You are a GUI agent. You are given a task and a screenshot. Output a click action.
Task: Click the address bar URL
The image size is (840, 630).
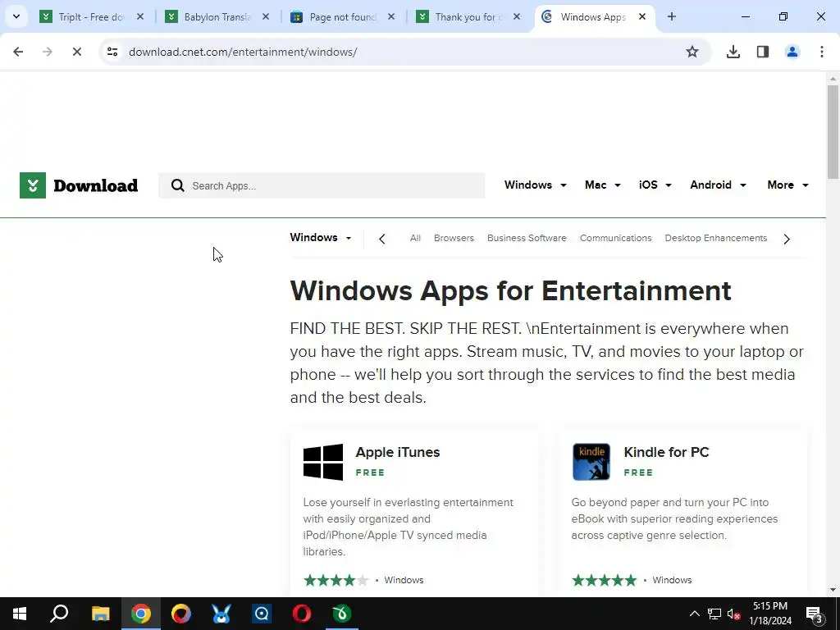click(243, 52)
